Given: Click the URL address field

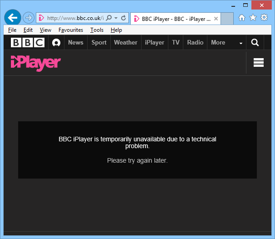Looking at the screenshot, I should click(75, 18).
